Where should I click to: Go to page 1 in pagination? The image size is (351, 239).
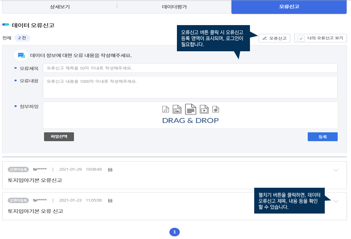pos(174,232)
